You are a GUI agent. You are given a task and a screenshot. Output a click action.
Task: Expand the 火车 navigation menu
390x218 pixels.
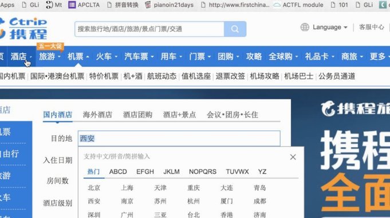point(107,56)
